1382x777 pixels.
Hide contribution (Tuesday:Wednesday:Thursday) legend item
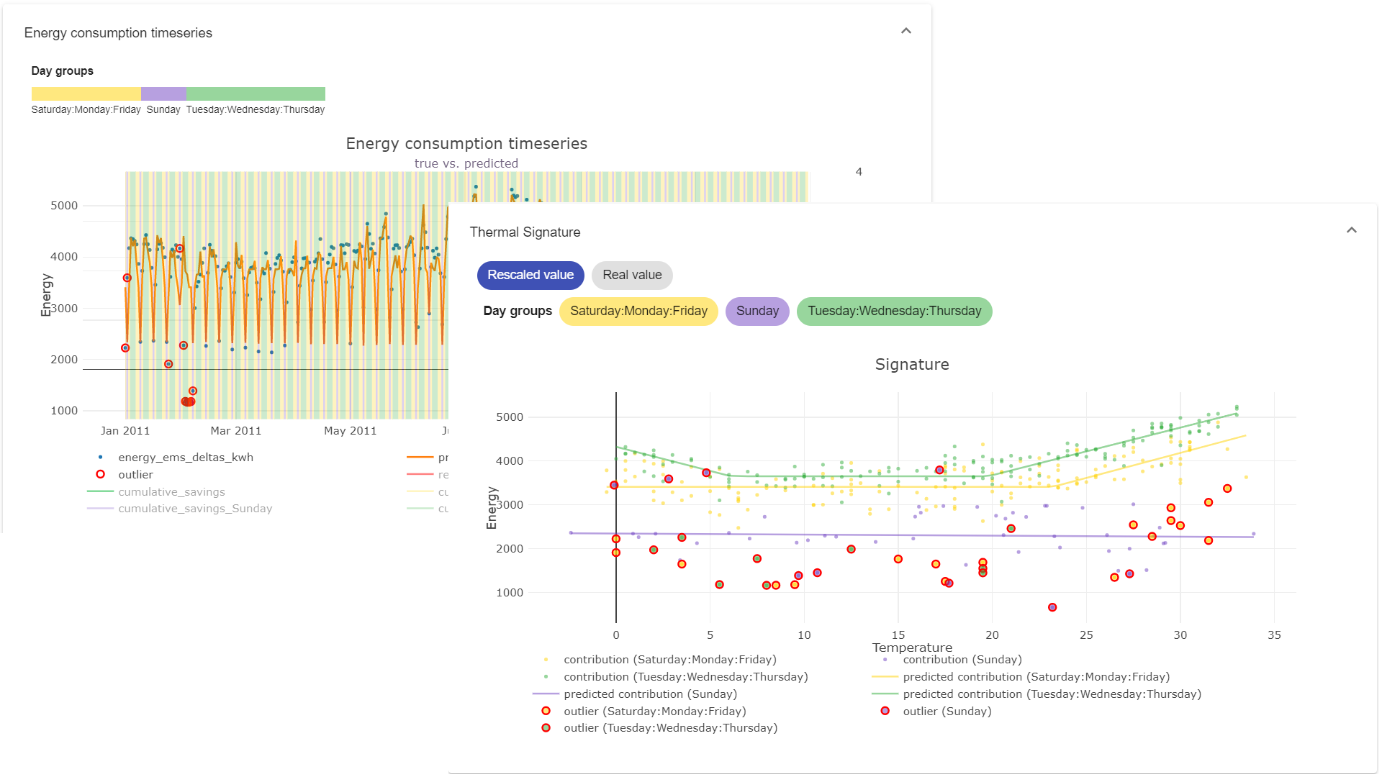[685, 677]
